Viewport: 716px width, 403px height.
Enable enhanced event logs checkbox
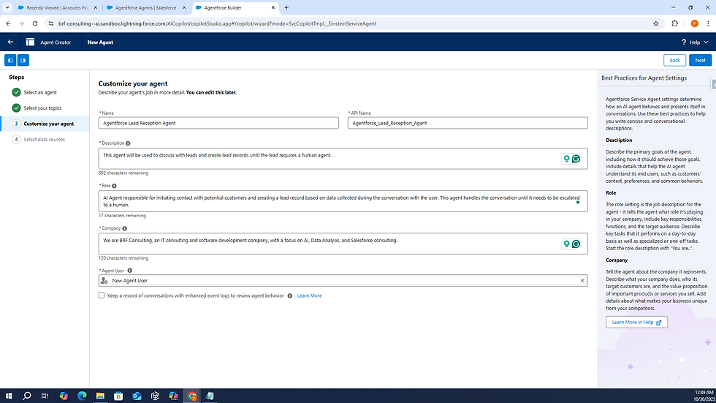tap(102, 295)
